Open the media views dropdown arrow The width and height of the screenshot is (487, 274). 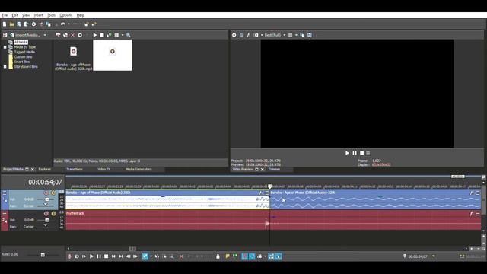(123, 35)
